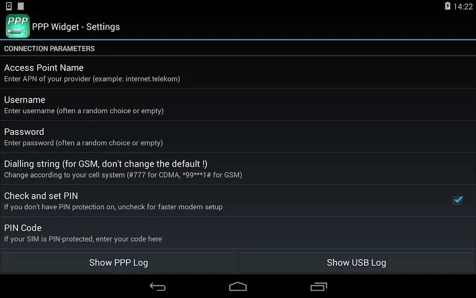
Task: Uncheck the Check and set PIN checkbox
Action: (457, 200)
